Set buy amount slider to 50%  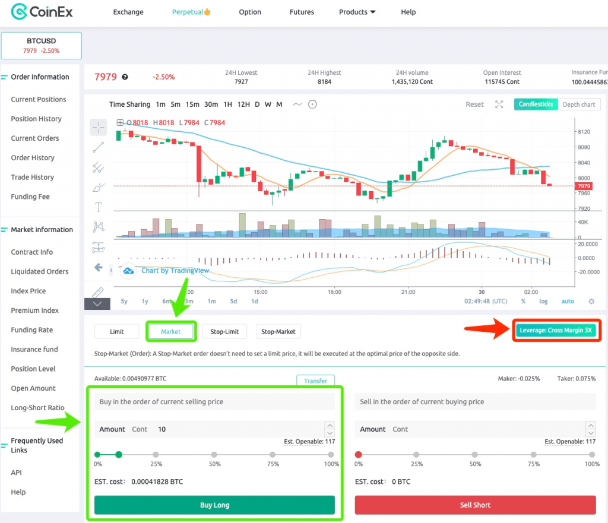pyautogui.click(x=214, y=454)
